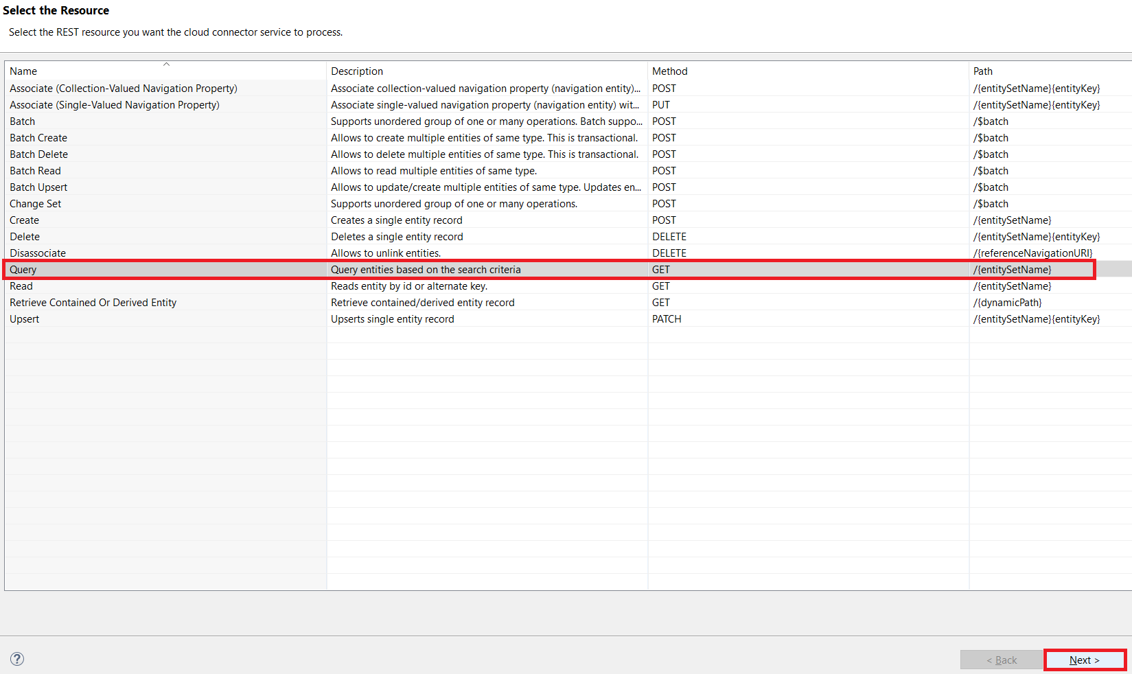This screenshot has height=674, width=1132.
Task: Click the PATCH method cell
Action: (x=667, y=319)
